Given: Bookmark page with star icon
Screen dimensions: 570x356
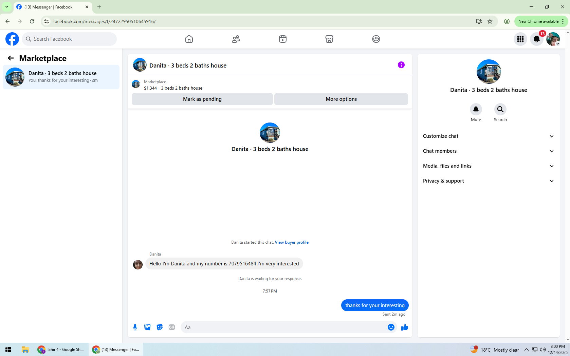Looking at the screenshot, I should point(490,21).
